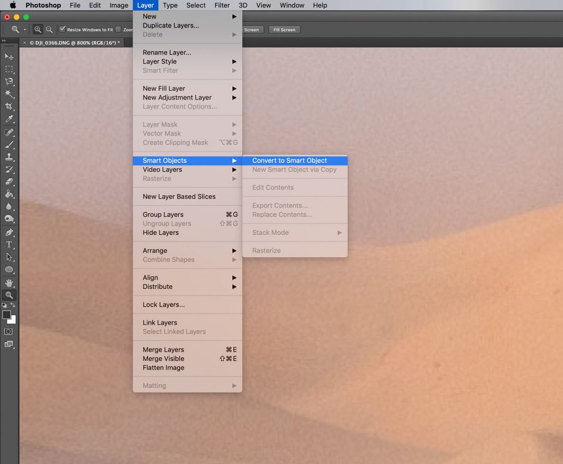The image size is (563, 464).
Task: Select the Pen tool
Action: [x=9, y=233]
